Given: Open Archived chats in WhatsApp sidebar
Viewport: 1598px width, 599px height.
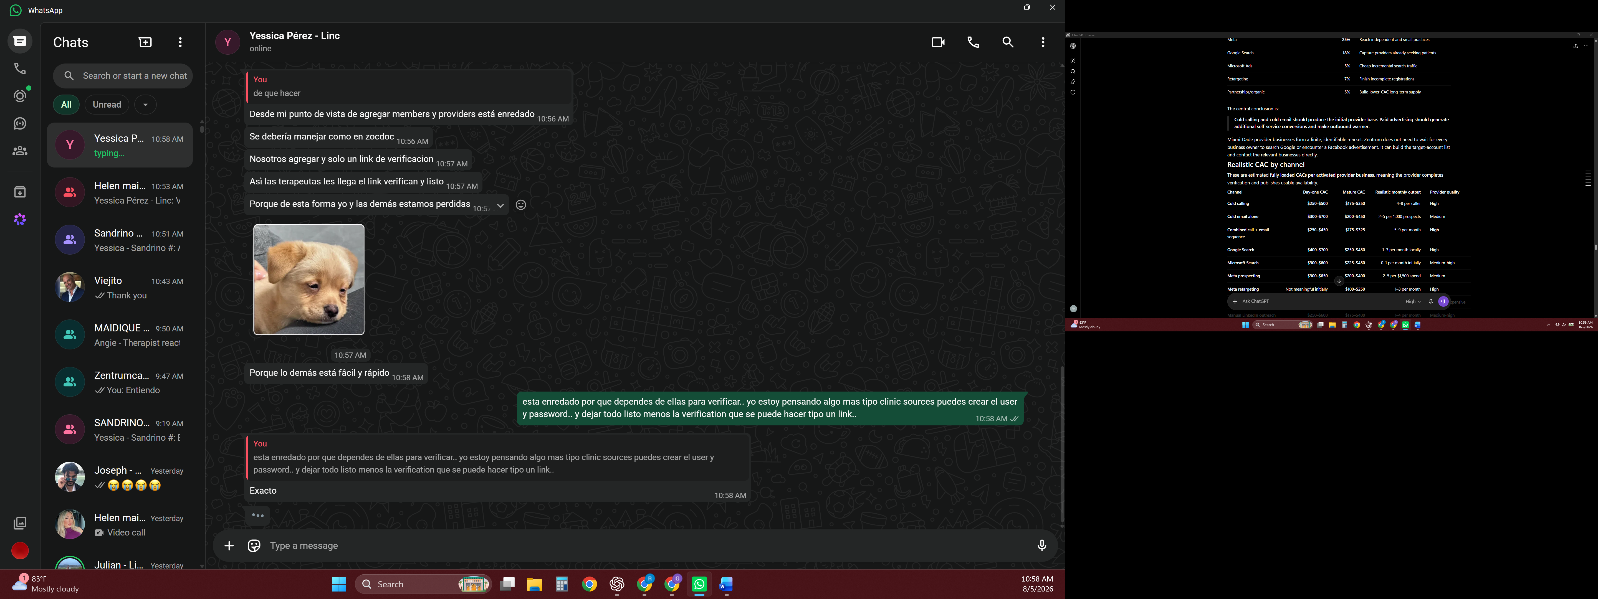Looking at the screenshot, I should click(x=20, y=192).
